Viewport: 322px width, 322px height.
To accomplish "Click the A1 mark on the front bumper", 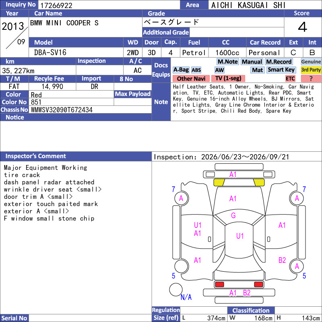I will point(233,175).
